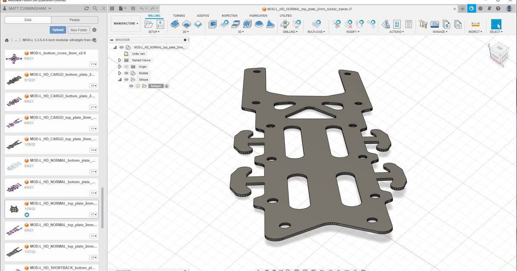Expand the Origin tree node

coord(120,66)
